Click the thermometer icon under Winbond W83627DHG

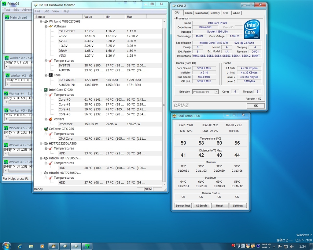click(x=50, y=60)
